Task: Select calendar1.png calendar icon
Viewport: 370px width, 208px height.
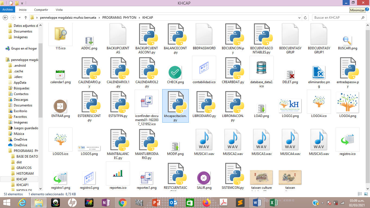Action: coord(60,75)
